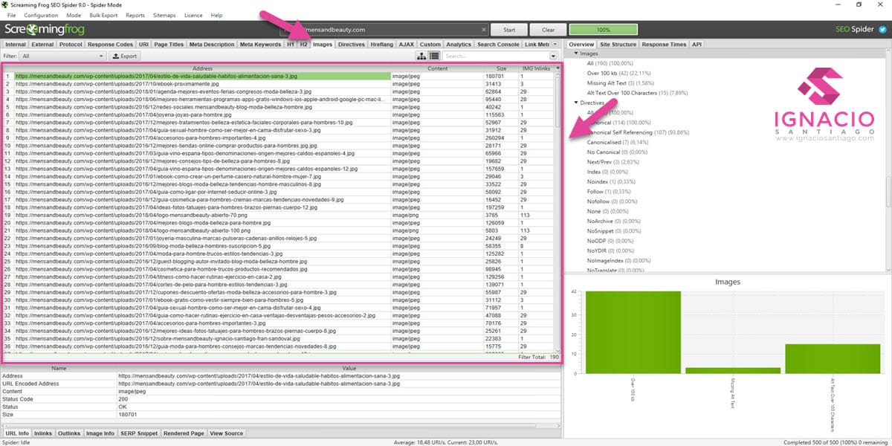Switch to the AJAX tab
892x446 pixels.
407,45
